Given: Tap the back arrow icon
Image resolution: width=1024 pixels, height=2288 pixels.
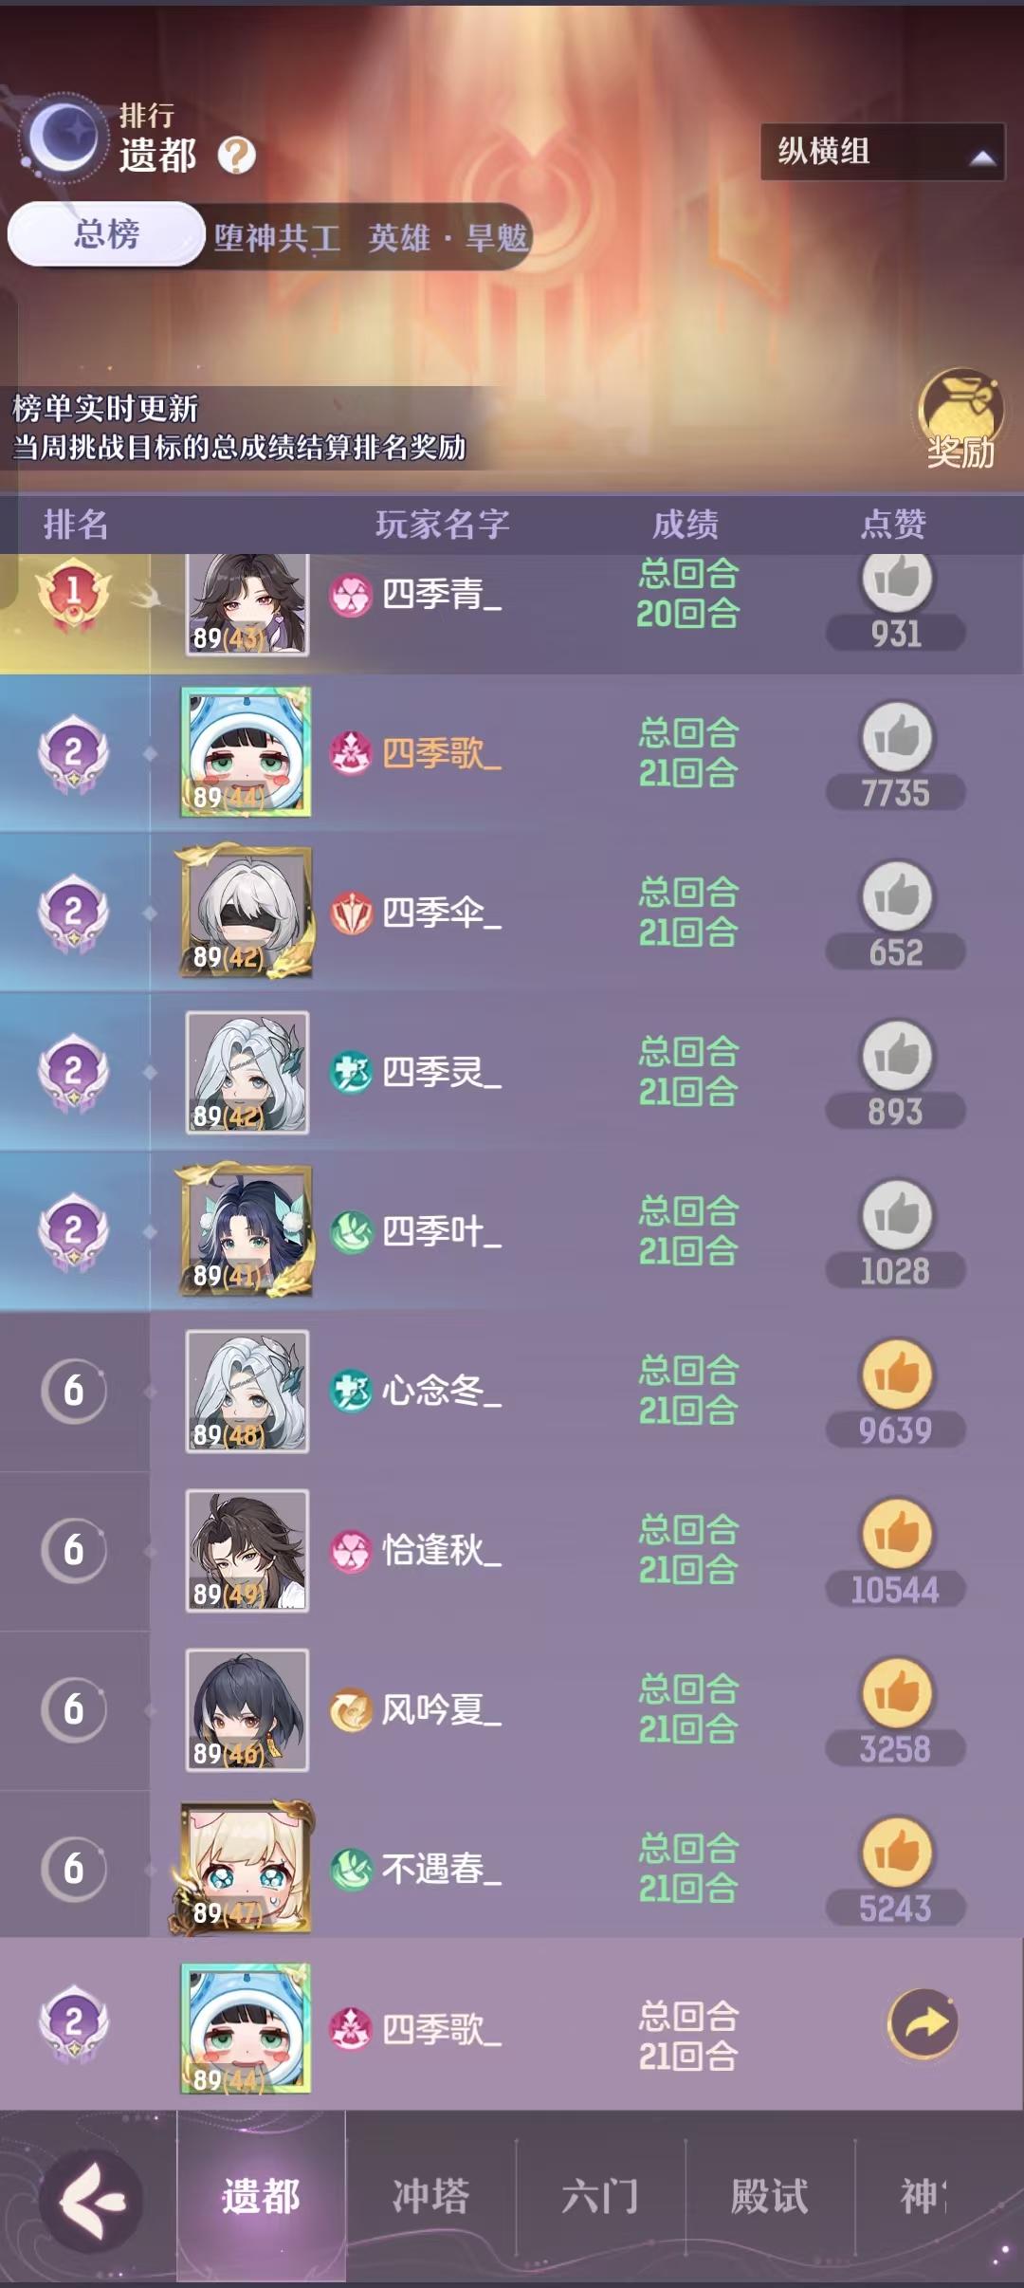Looking at the screenshot, I should point(91,2201).
